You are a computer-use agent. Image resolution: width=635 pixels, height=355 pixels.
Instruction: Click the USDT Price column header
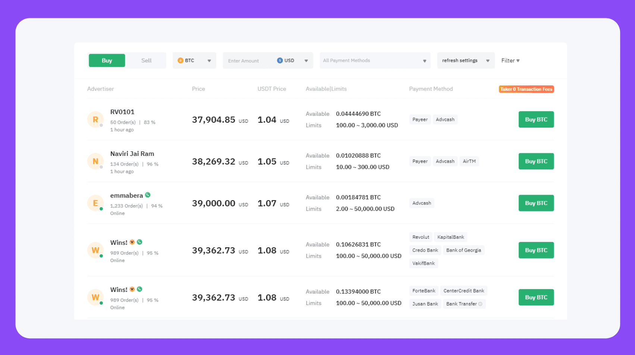tap(272, 89)
